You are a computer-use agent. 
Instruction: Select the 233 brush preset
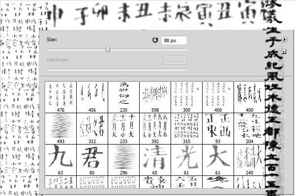[x=123, y=128]
